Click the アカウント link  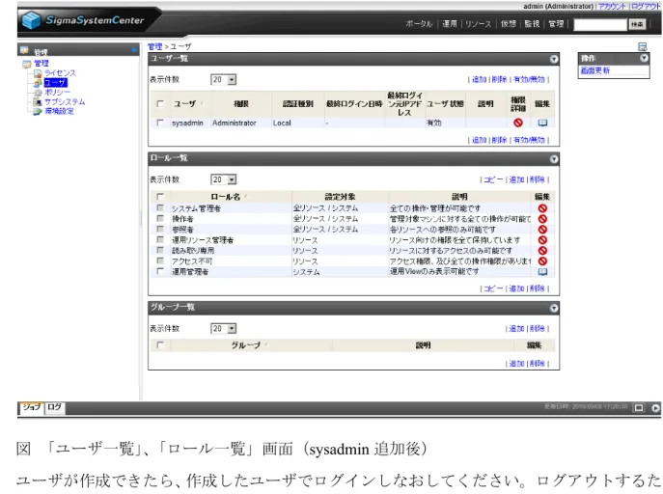coord(612,7)
